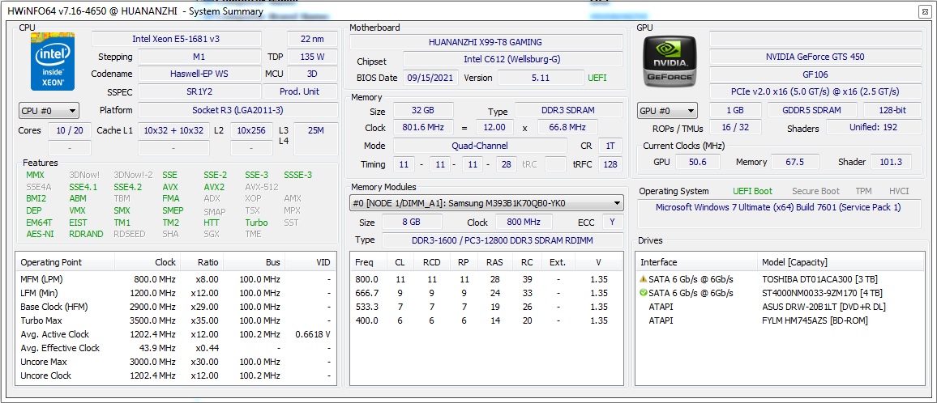Click the 25M L3 cache field
This screenshot has width=937, height=403.
pyautogui.click(x=316, y=138)
